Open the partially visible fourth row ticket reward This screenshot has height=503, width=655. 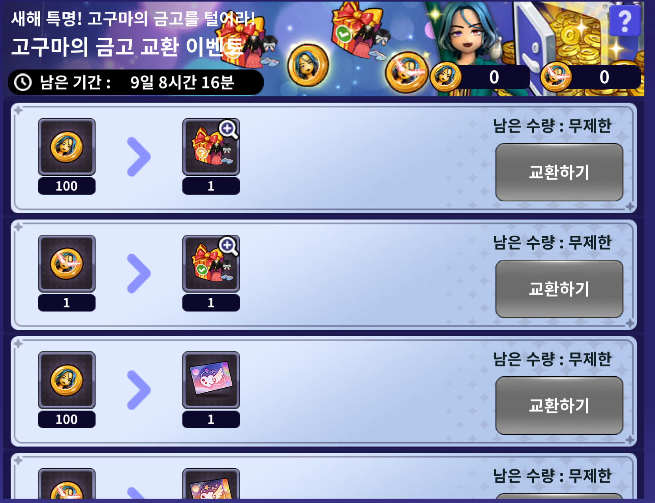point(211,484)
